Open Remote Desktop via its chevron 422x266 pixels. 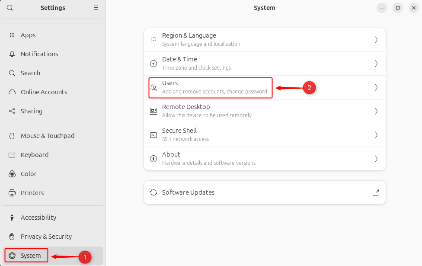click(x=376, y=111)
